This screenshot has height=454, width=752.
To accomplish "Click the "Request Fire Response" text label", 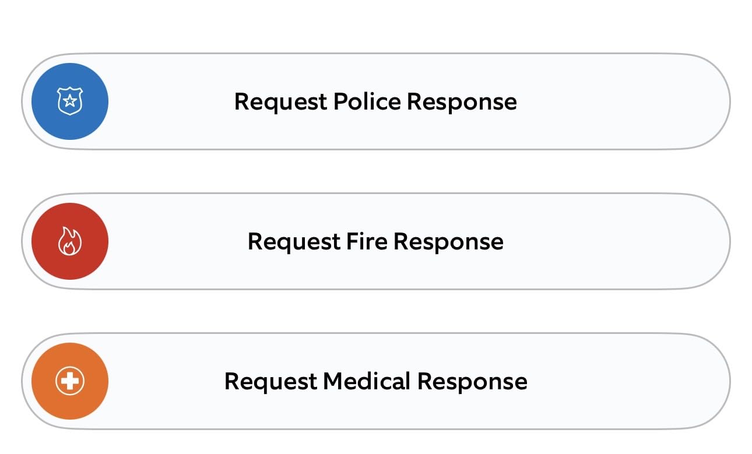I will click(375, 241).
